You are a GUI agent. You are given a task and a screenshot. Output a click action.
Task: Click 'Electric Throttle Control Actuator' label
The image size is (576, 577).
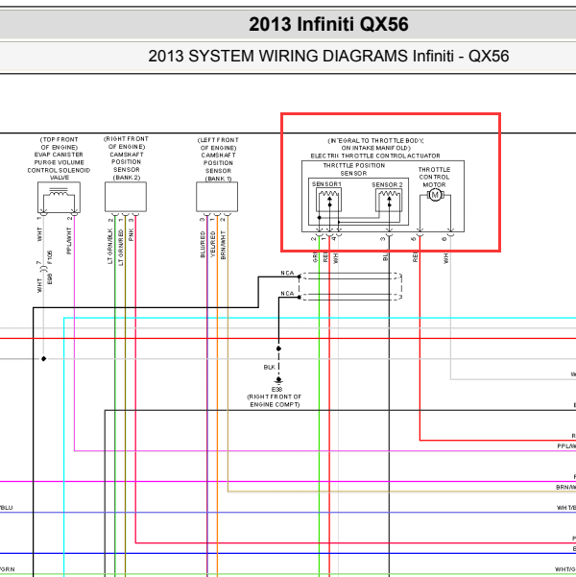375,156
